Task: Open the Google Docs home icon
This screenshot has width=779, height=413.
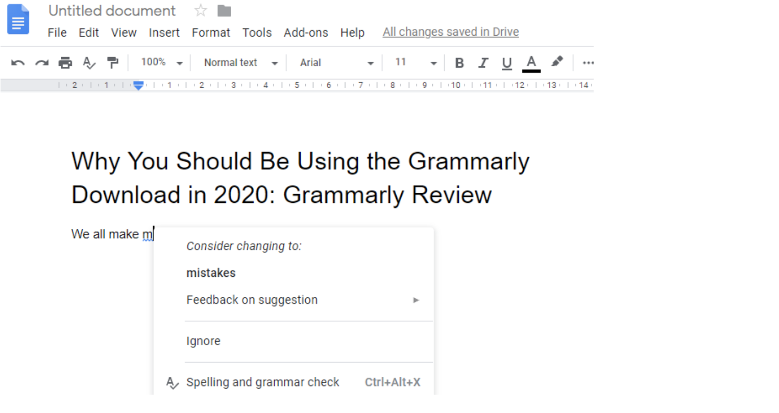Action: [x=18, y=19]
